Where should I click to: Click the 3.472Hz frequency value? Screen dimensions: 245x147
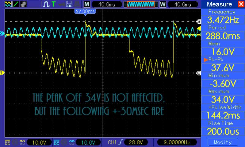point(223,20)
